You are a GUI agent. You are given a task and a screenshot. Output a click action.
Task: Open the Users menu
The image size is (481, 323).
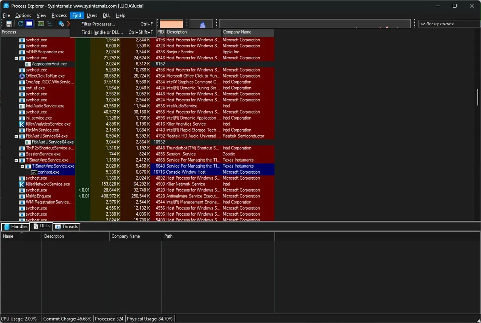92,15
